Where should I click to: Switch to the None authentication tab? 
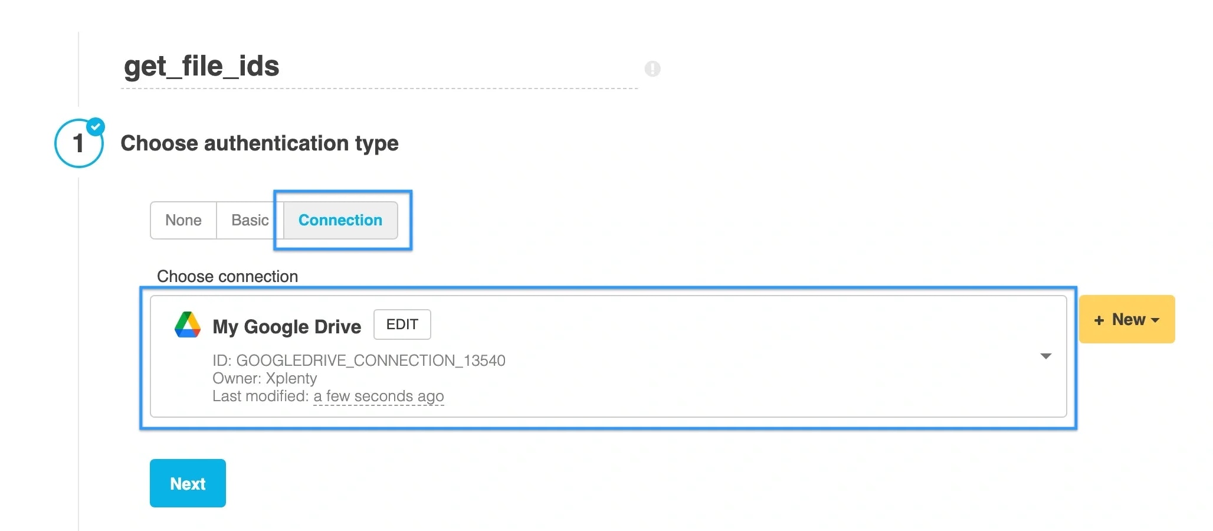coord(183,220)
